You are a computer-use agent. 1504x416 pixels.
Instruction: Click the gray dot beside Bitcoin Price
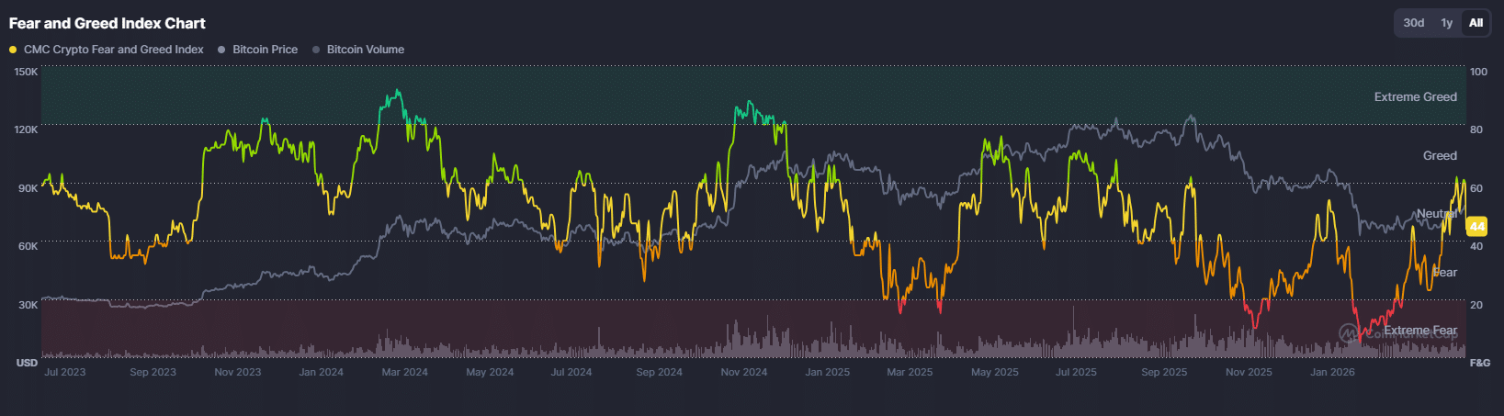click(221, 50)
